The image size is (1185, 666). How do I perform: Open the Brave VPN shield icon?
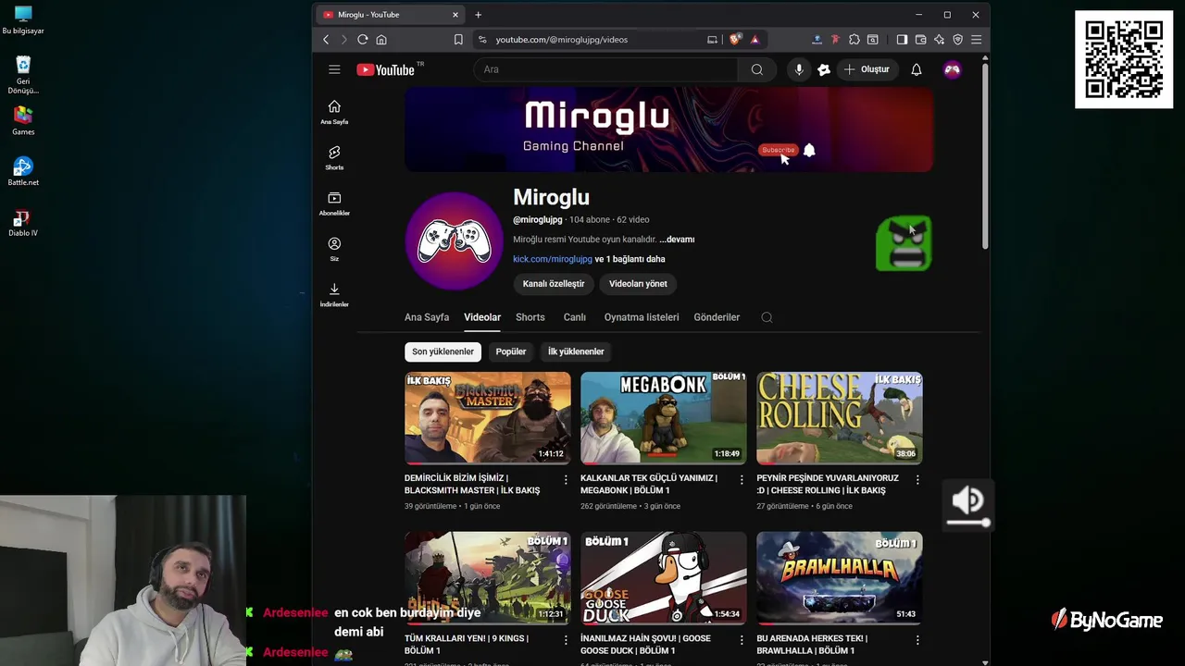pos(957,40)
